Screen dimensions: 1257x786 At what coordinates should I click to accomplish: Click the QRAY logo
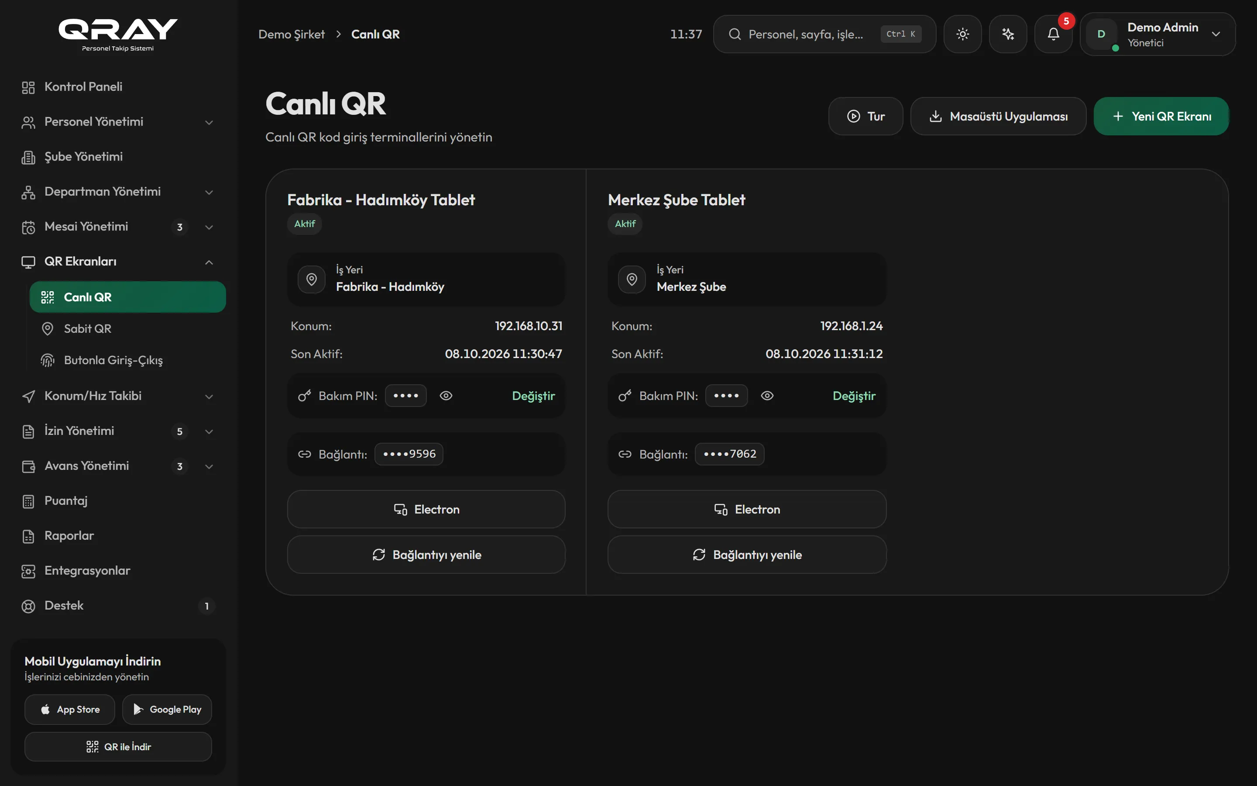118,34
